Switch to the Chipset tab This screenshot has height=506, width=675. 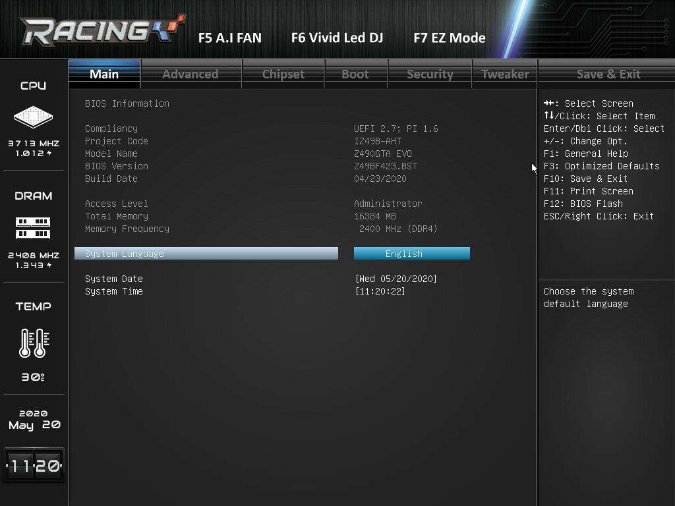tap(283, 74)
